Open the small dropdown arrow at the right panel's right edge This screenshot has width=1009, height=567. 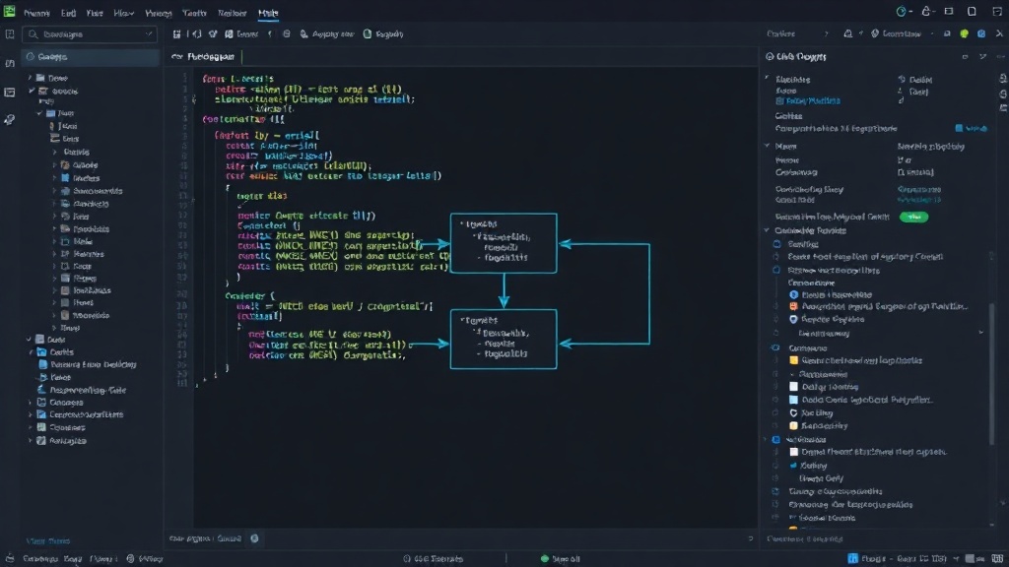980,333
